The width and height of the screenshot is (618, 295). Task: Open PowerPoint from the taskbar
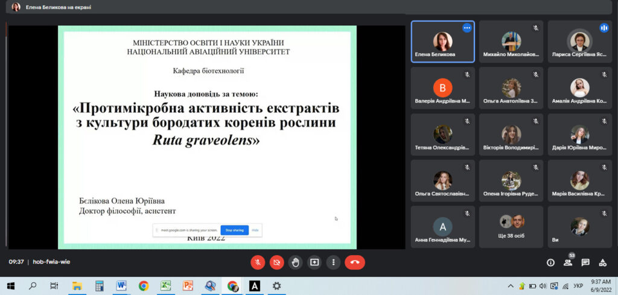[188, 286]
